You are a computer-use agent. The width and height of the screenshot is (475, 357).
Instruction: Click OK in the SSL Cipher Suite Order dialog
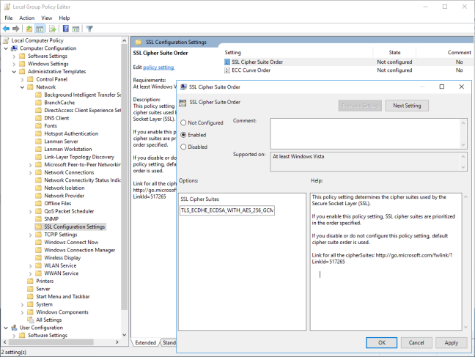click(381, 342)
